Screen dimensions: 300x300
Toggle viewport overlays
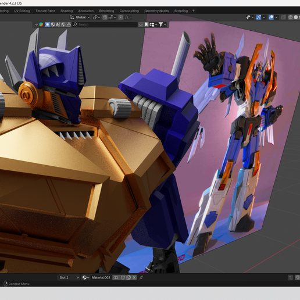[271, 17]
